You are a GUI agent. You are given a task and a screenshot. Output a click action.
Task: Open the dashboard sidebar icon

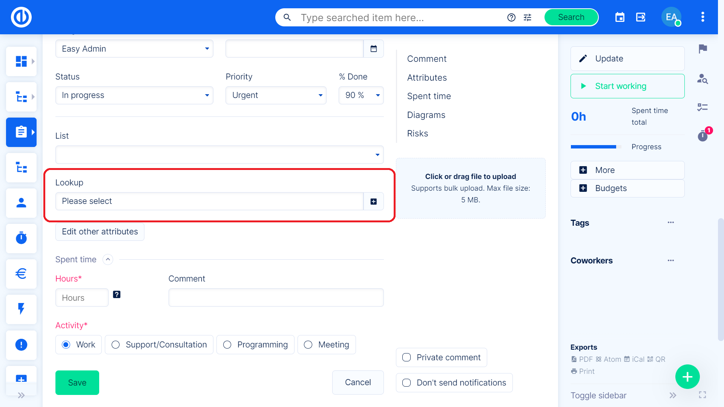pos(21,61)
